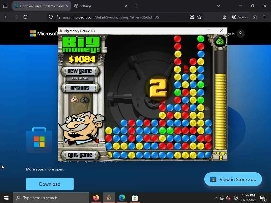Click the $1084 score display
This screenshot has width=271, height=203.
click(x=82, y=59)
